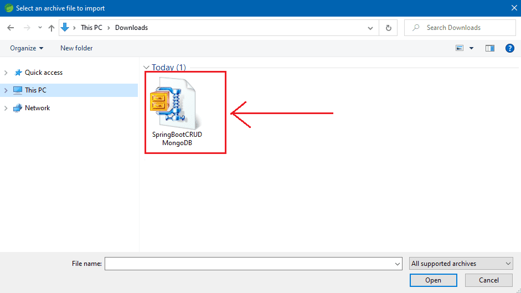The image size is (521, 293).
Task: Change the view layout icon
Action: point(460,48)
